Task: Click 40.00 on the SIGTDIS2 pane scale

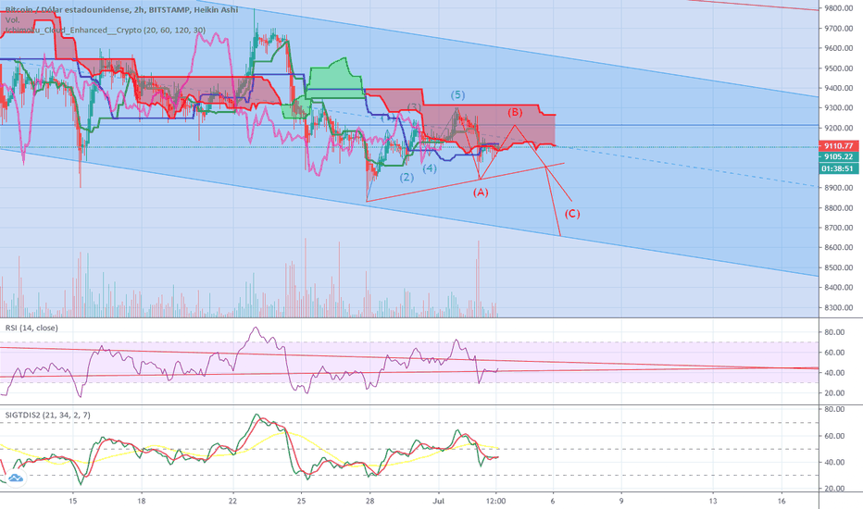Action: 834,462
